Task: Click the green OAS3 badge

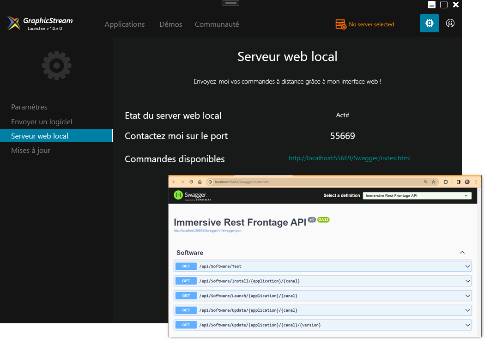Action: (323, 219)
